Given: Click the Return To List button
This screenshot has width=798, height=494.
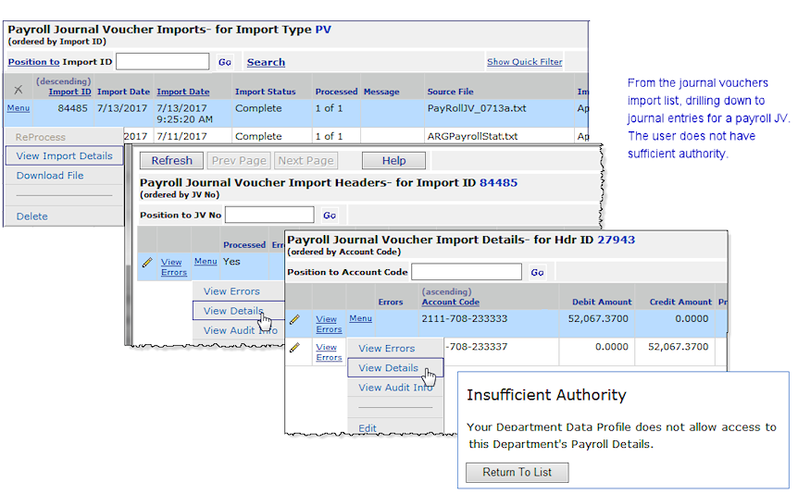Looking at the screenshot, I should coord(517,472).
